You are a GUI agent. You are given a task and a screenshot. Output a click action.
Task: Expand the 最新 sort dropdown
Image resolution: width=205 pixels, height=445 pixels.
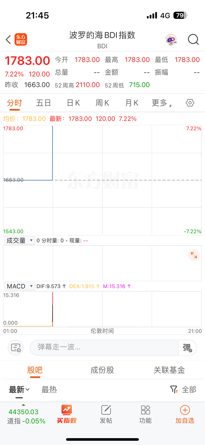[x=19, y=390]
